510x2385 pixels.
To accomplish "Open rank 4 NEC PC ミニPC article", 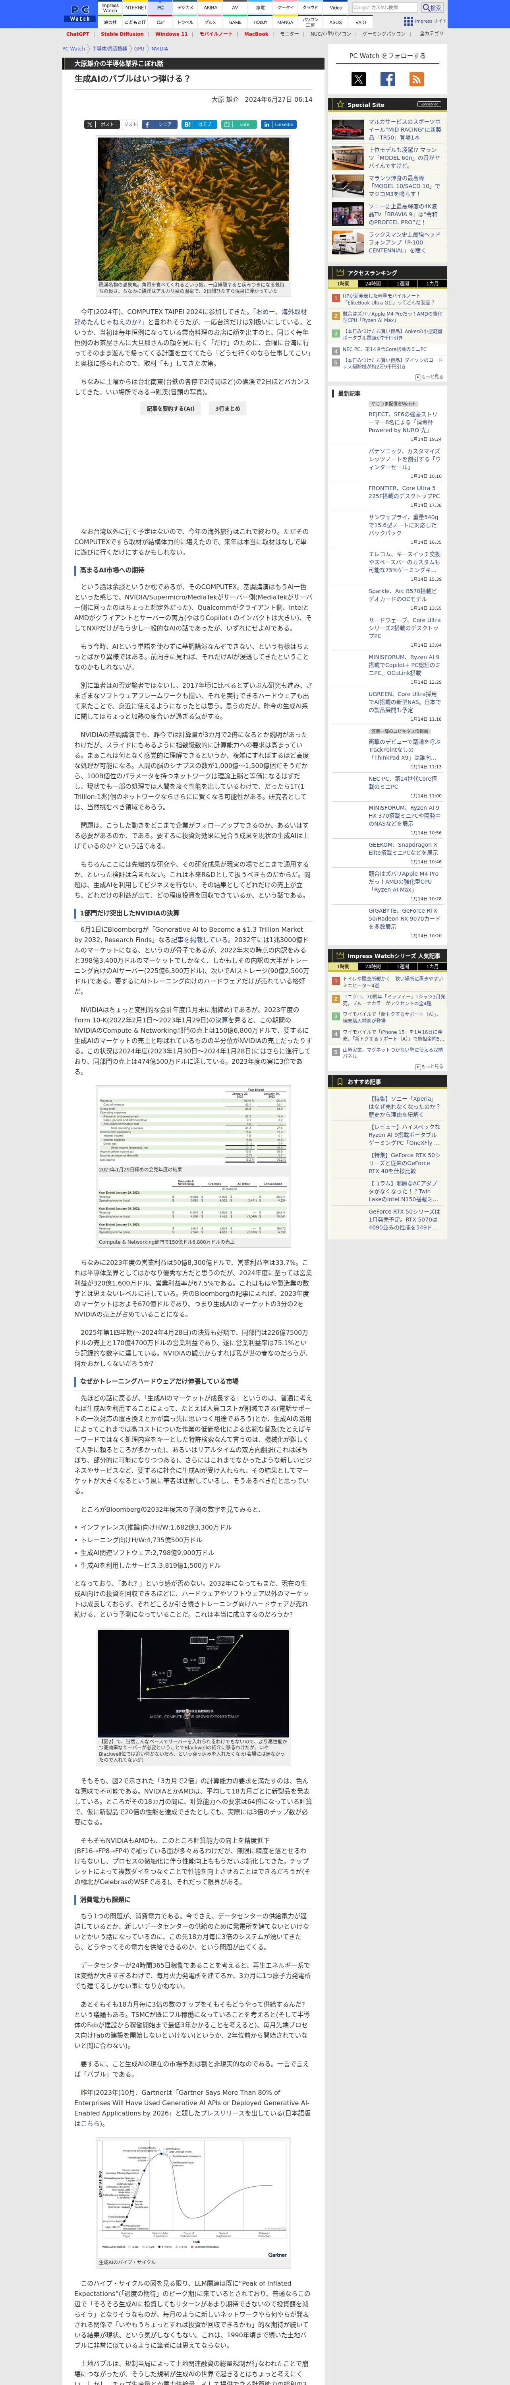I will [x=385, y=350].
